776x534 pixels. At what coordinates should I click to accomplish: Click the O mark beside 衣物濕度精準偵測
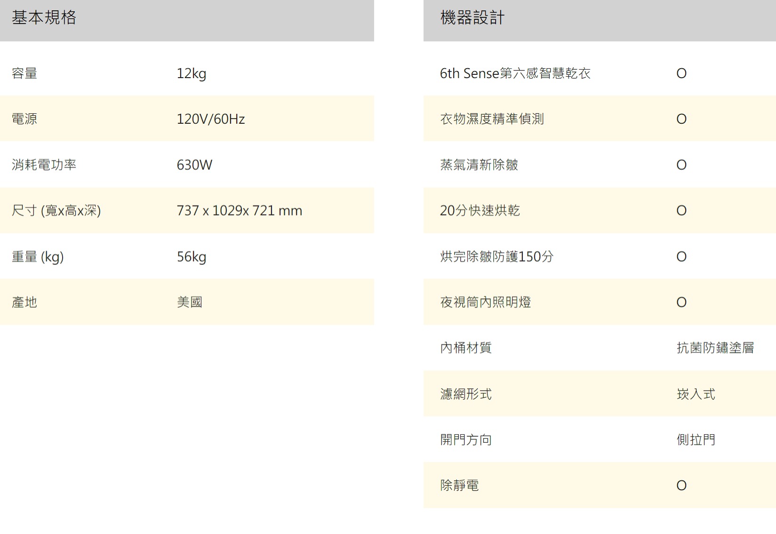pos(681,119)
